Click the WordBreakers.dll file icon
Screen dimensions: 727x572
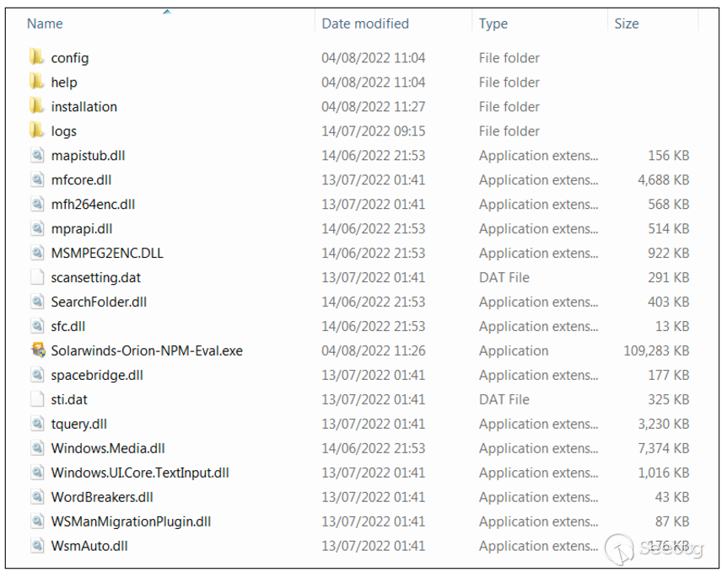coord(37,496)
